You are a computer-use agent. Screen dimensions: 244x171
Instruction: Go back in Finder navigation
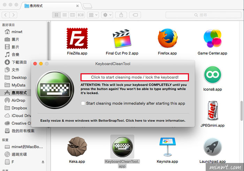tap(6, 15)
